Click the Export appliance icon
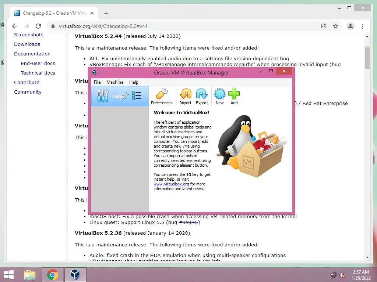377x282 pixels. [202, 96]
